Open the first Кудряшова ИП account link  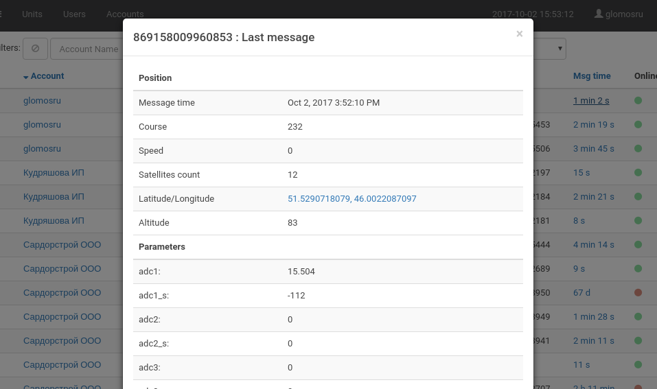(x=54, y=173)
